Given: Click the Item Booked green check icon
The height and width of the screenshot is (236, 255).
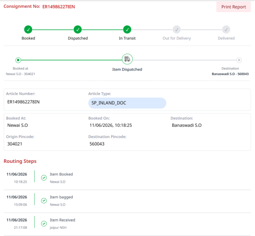Looking at the screenshot, I should point(44,178).
